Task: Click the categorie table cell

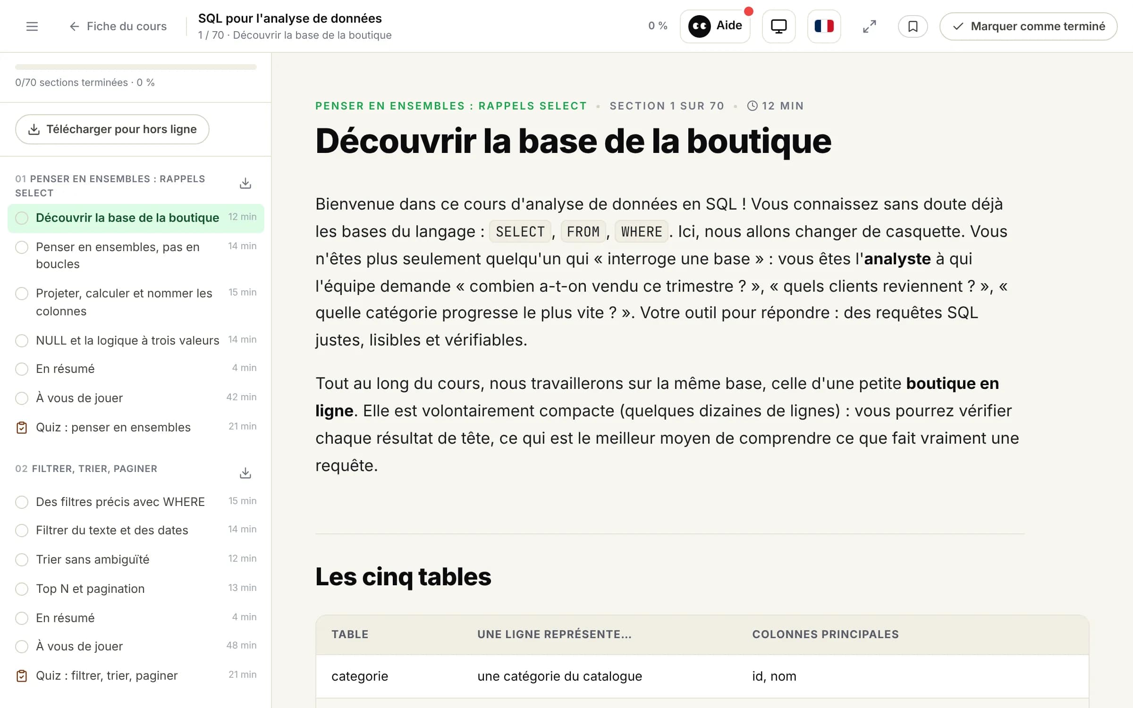Action: 360,676
